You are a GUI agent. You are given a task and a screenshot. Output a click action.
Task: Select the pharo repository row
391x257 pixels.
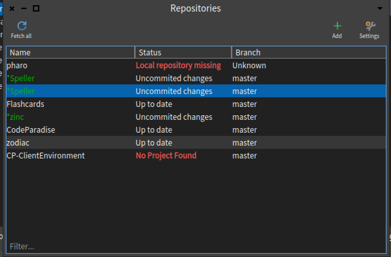tap(17, 65)
